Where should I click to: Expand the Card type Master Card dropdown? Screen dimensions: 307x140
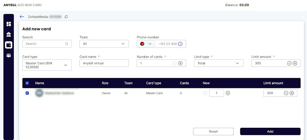(x=47, y=65)
